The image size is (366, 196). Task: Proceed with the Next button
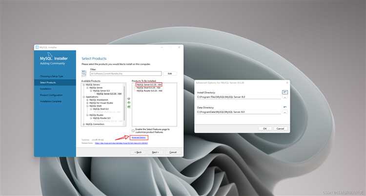tap(155, 152)
